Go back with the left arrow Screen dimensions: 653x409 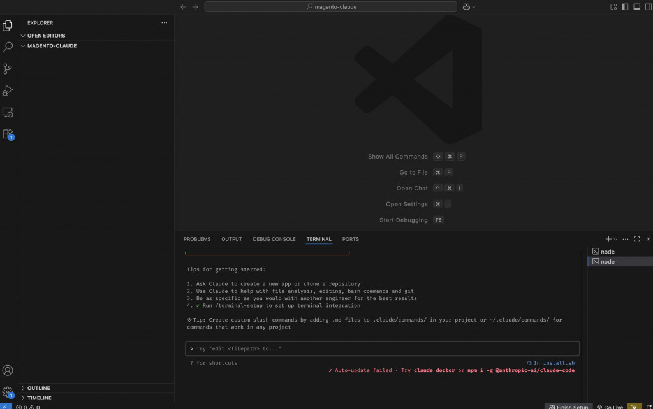point(183,6)
